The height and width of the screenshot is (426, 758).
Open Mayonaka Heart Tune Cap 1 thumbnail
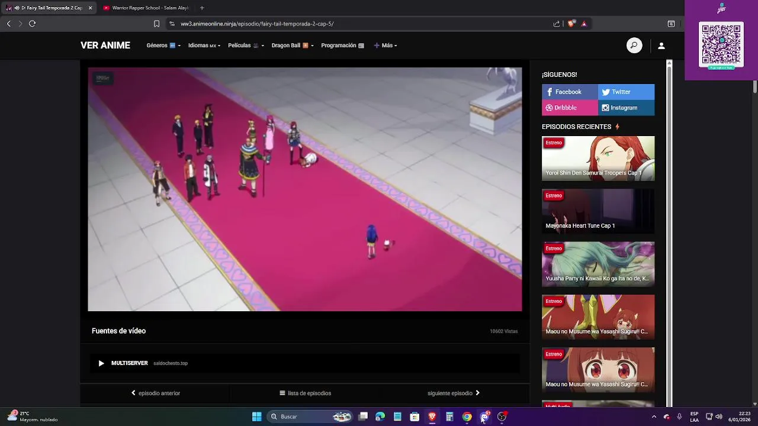coord(598,211)
